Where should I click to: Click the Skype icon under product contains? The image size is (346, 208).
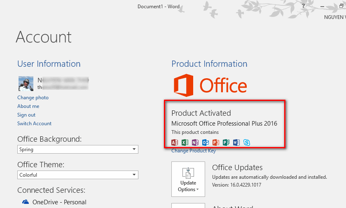(x=247, y=143)
